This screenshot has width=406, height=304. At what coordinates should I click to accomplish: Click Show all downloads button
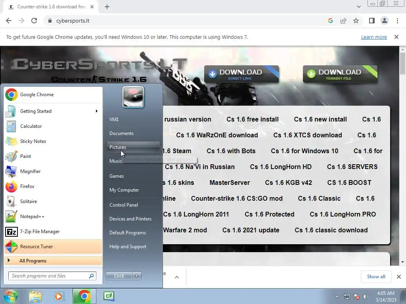point(376,277)
